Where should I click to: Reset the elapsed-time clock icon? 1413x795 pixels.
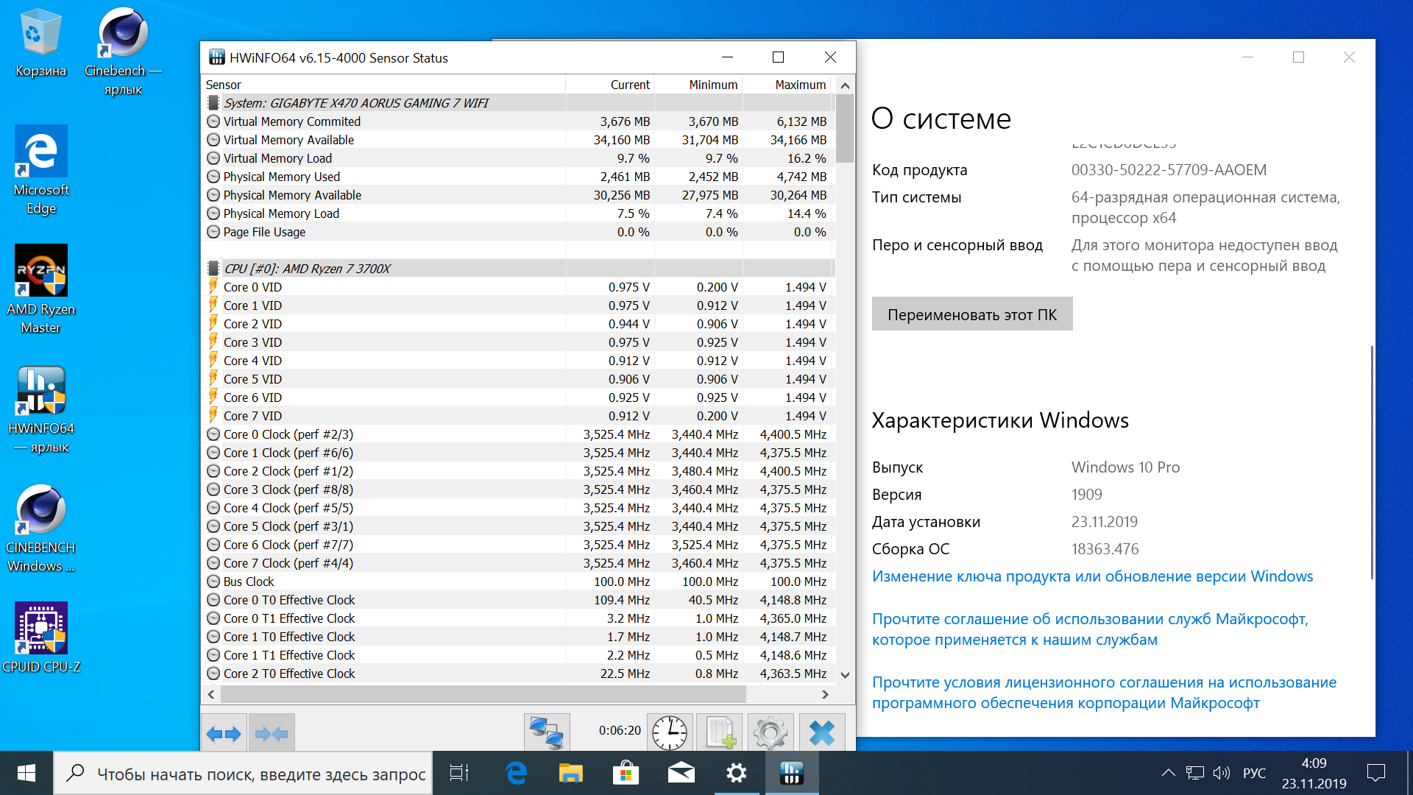click(669, 733)
